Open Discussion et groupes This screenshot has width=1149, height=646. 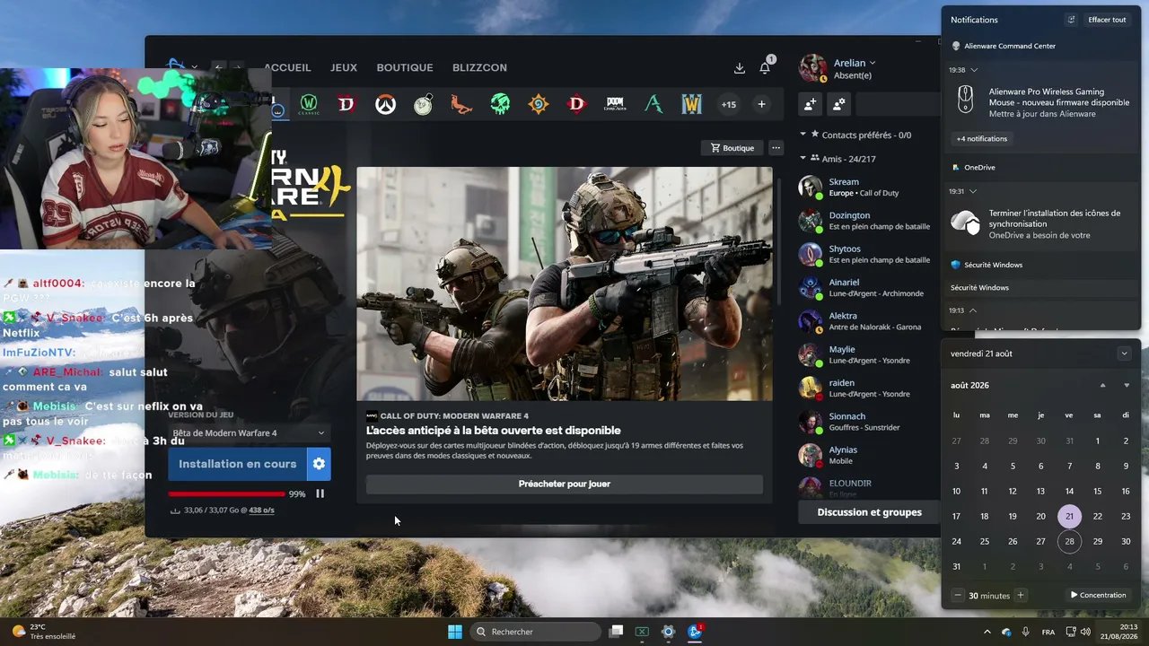pyautogui.click(x=869, y=512)
